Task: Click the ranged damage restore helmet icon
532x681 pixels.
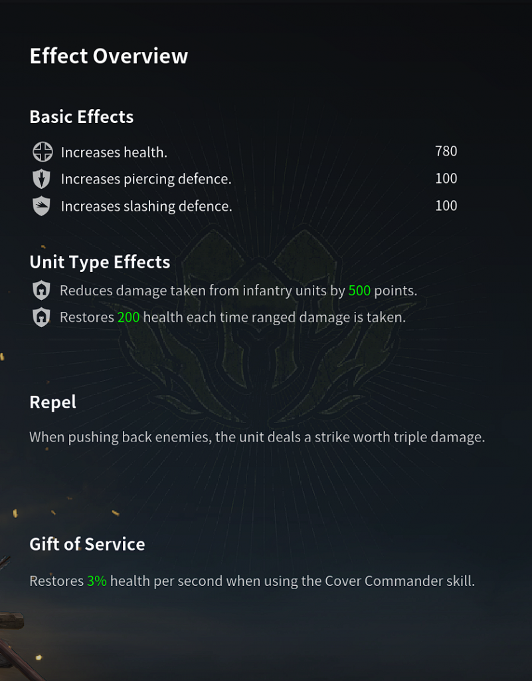Action: (x=41, y=317)
